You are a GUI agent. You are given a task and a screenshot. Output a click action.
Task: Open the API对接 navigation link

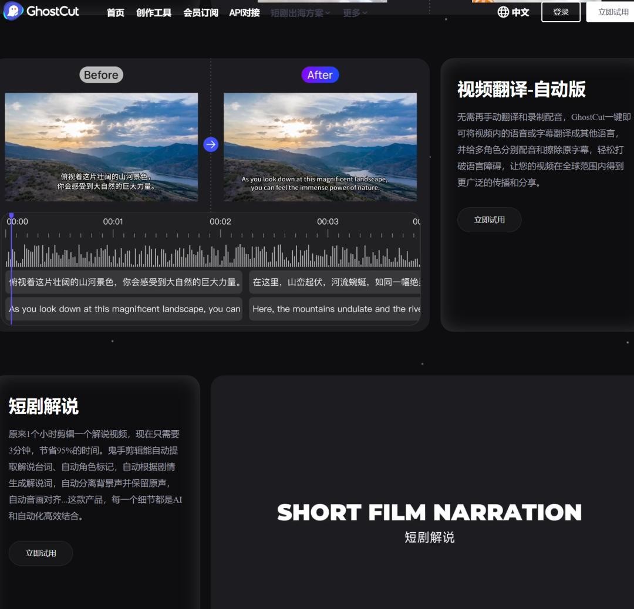coord(244,12)
